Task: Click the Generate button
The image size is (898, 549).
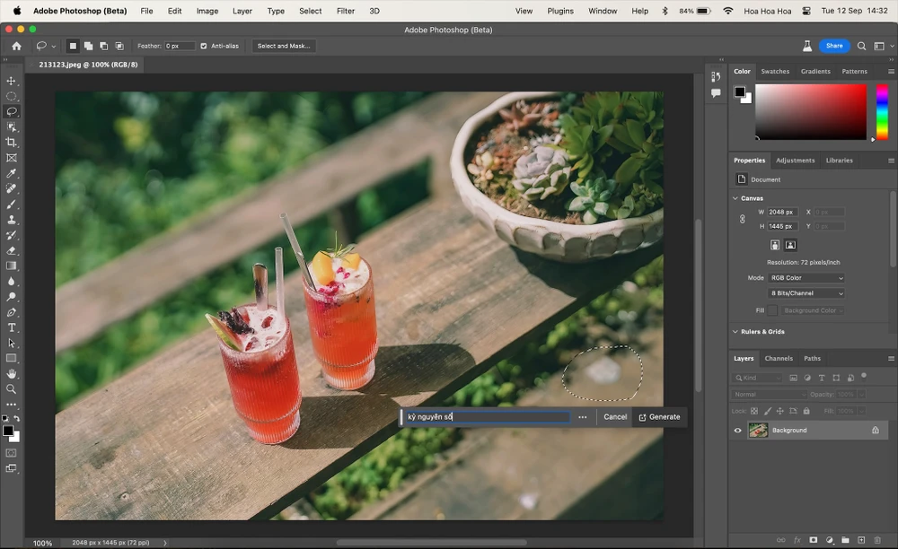Action: point(659,416)
